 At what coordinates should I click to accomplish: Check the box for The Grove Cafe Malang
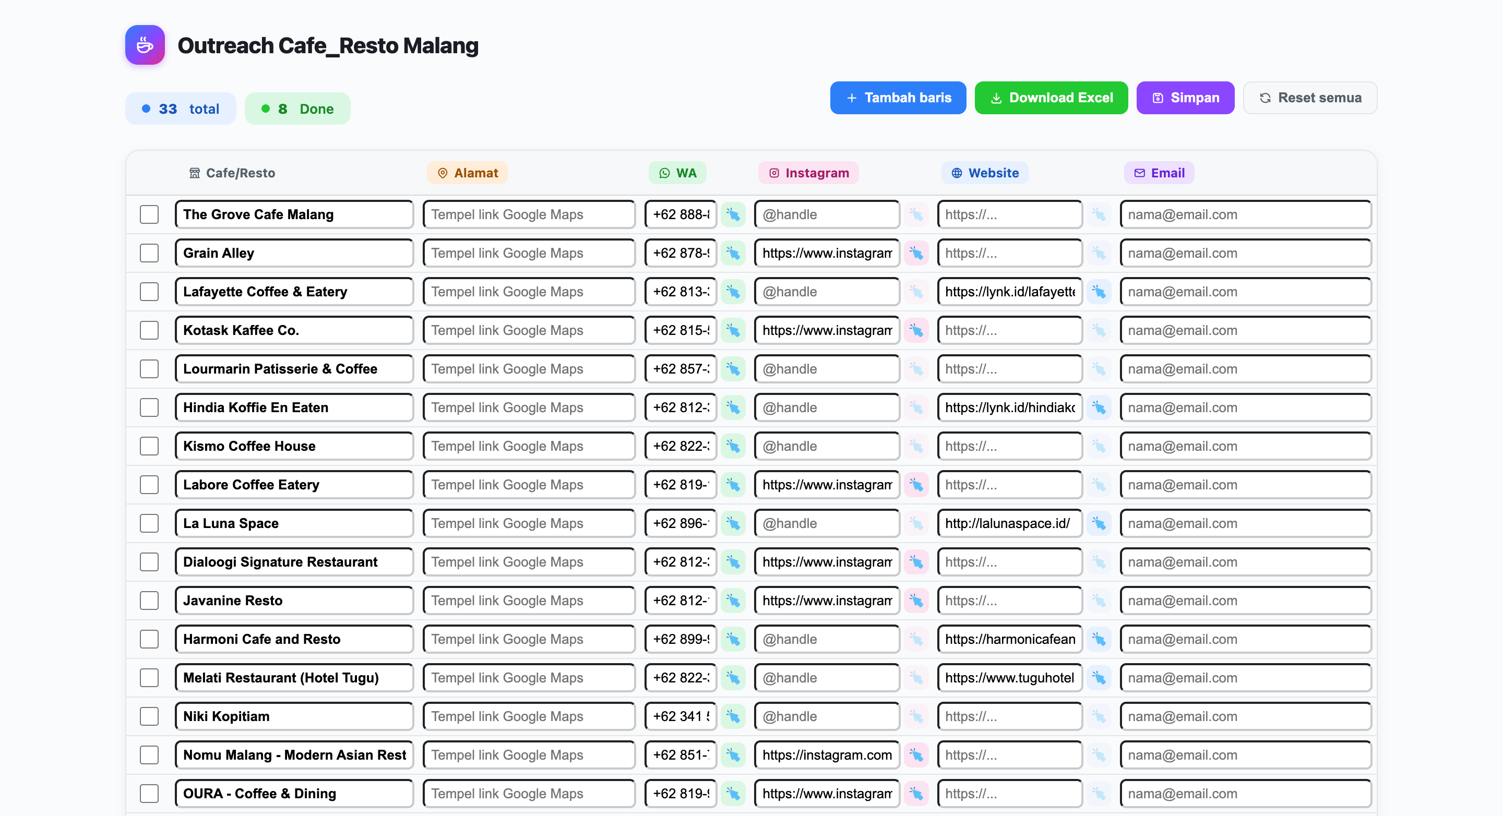click(149, 214)
